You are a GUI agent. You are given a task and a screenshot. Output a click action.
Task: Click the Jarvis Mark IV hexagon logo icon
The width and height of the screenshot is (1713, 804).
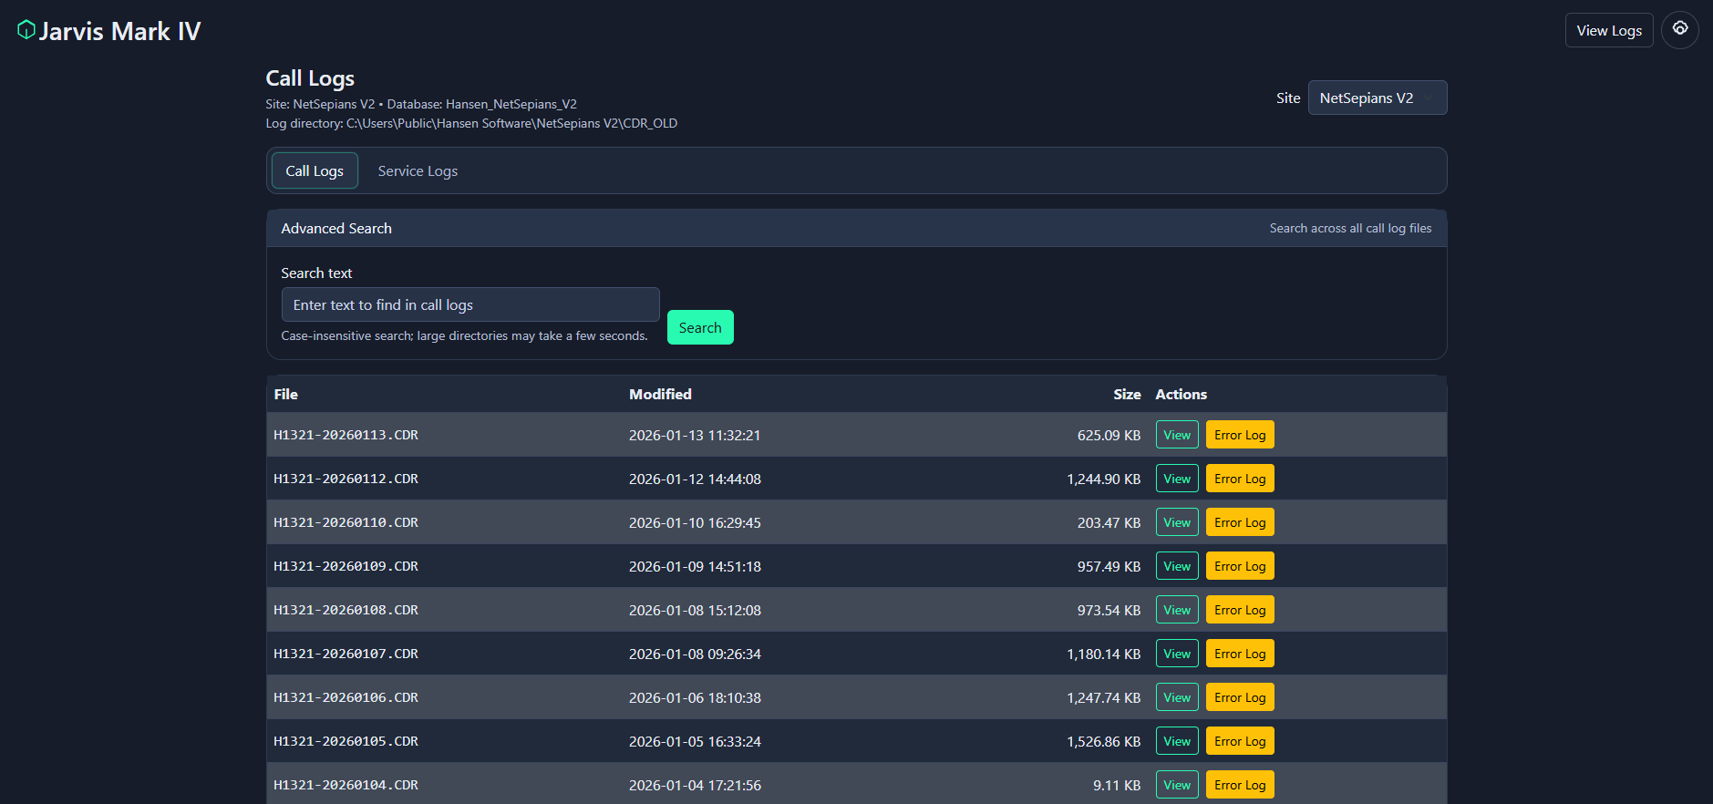pos(26,31)
